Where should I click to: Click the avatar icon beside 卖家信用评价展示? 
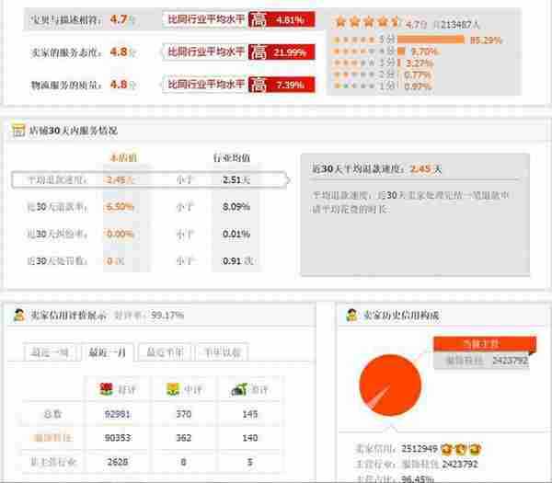click(18, 316)
